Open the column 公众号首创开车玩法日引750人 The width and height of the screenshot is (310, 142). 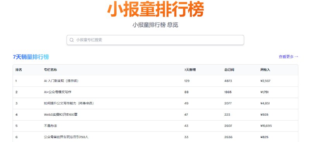pyautogui.click(x=66, y=137)
